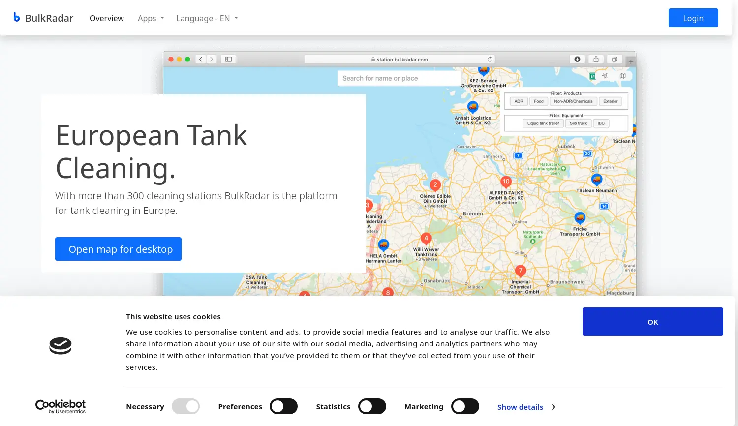Open the Apps dropdown menu
This screenshot has height=426, width=738.
click(x=151, y=18)
